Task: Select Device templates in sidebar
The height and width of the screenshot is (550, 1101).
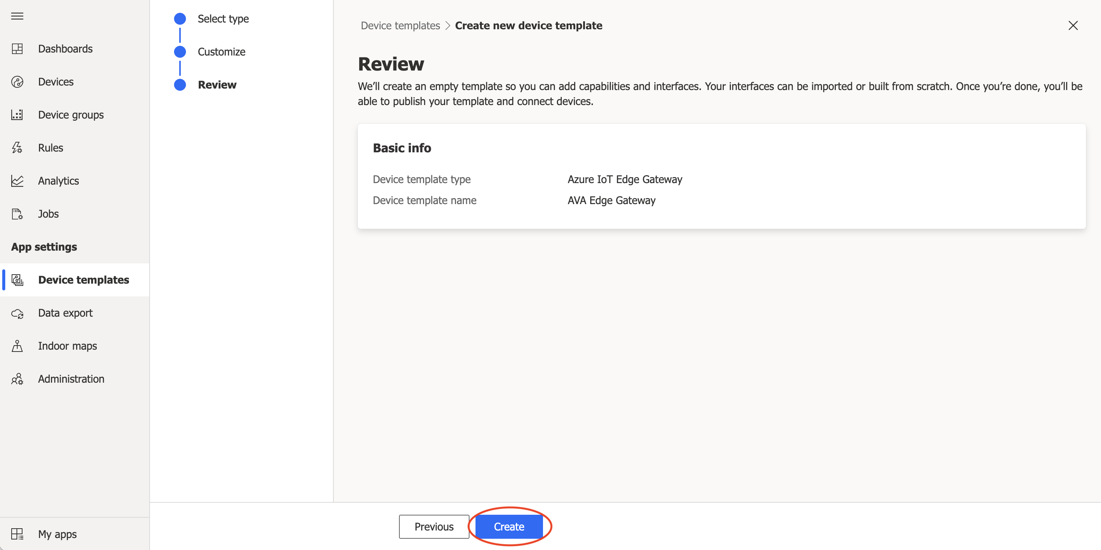Action: point(83,280)
